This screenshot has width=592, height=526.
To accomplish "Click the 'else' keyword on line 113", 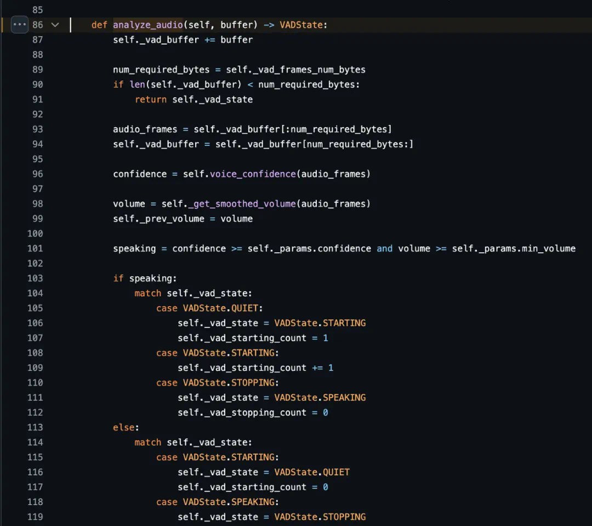I will pyautogui.click(x=124, y=427).
